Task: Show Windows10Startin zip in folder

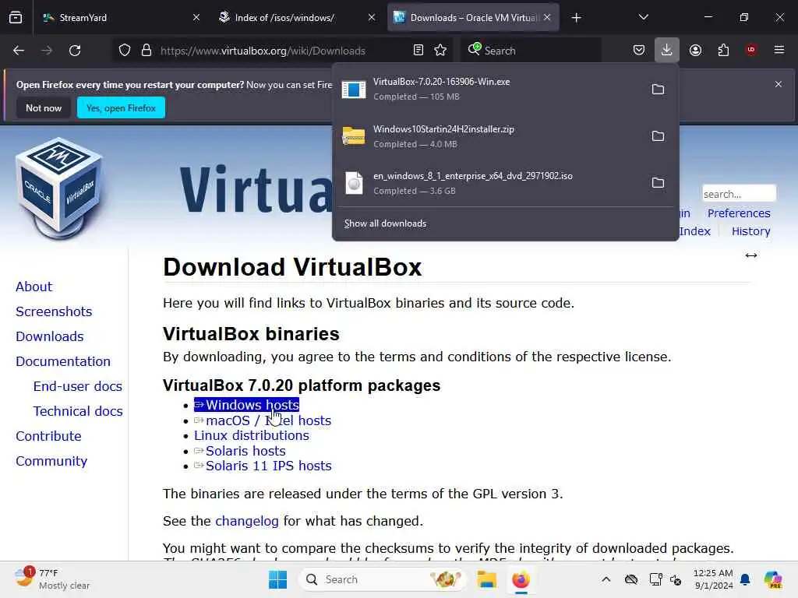Action: pos(658,136)
